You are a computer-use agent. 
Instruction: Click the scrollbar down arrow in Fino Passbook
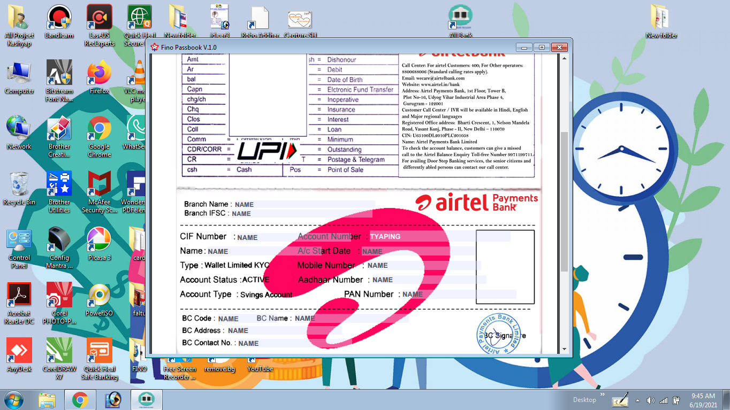click(x=564, y=350)
